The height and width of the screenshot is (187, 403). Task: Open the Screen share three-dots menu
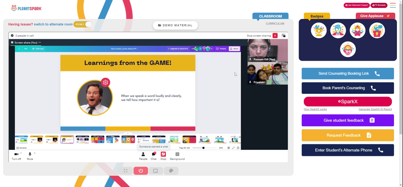(x=39, y=42)
